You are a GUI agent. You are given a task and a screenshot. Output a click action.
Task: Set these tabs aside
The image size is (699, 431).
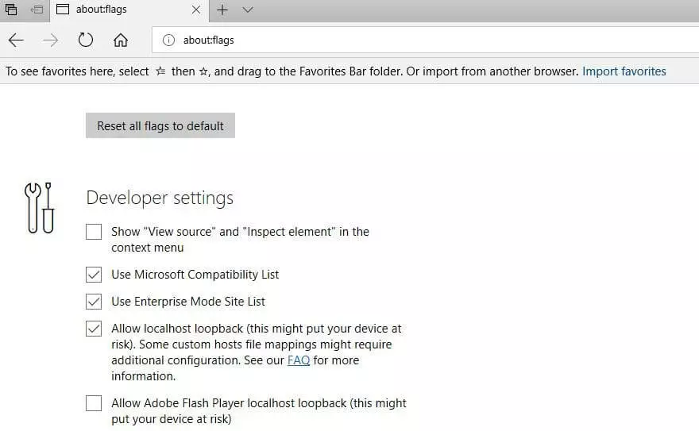tap(37, 10)
